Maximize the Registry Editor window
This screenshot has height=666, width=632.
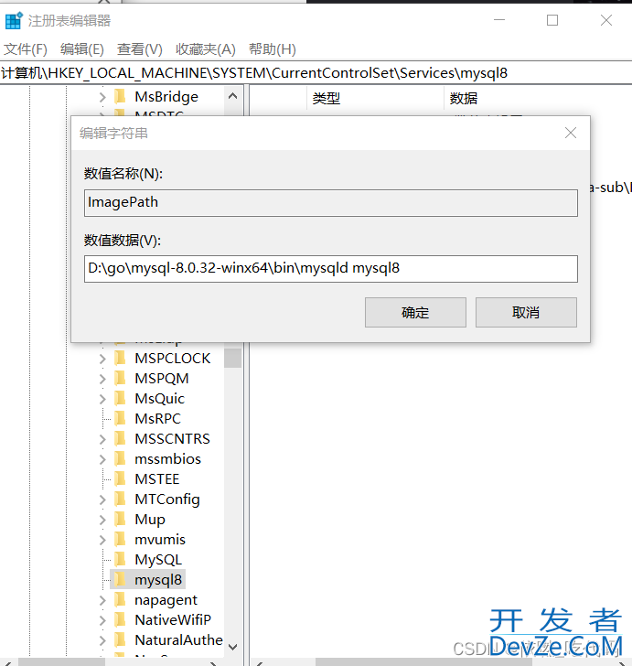(552, 20)
